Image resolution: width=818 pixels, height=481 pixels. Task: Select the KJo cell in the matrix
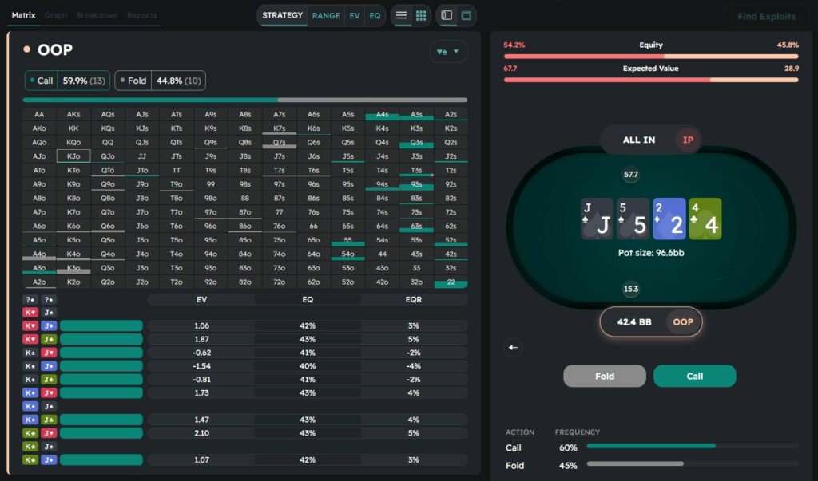click(x=73, y=156)
